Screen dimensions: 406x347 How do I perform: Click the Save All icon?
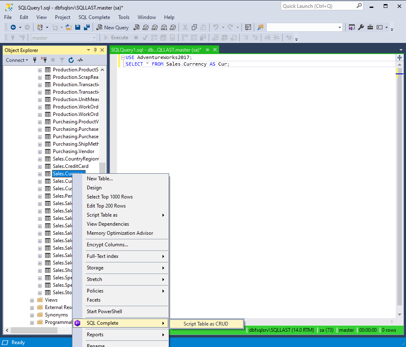[x=87, y=27]
